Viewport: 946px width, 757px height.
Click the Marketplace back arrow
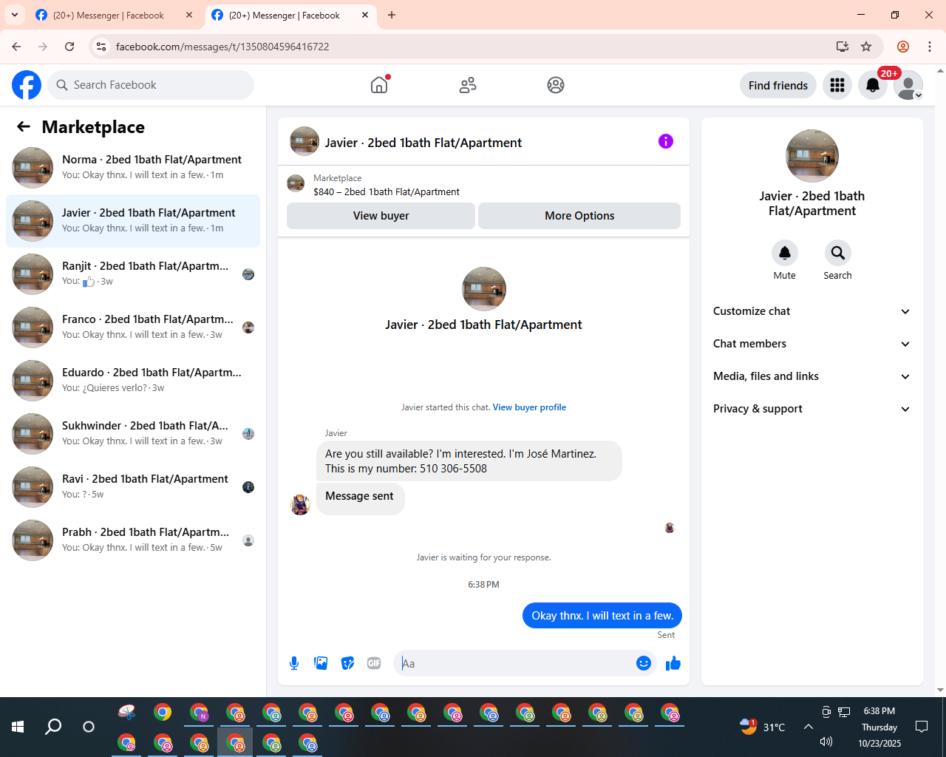24,126
